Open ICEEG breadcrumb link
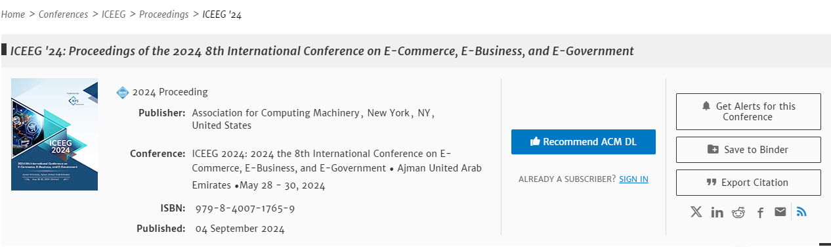 coord(114,14)
